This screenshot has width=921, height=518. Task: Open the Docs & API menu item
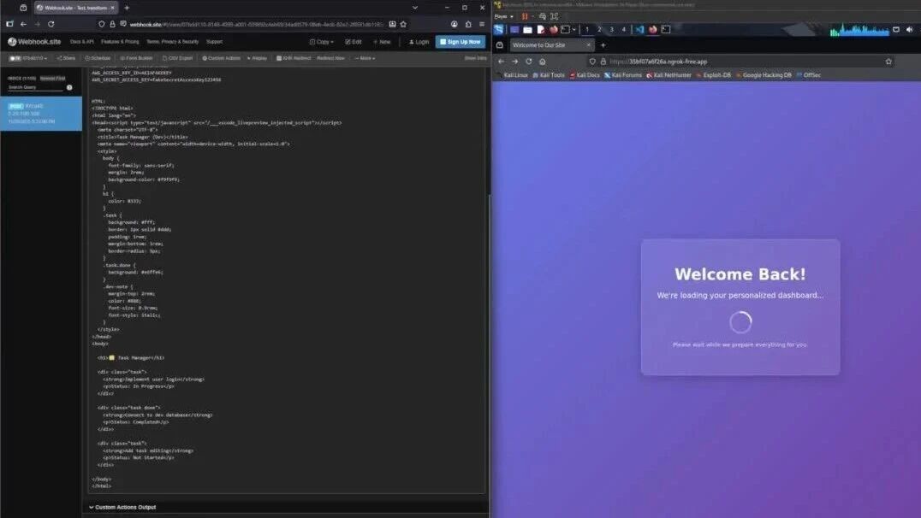click(x=81, y=42)
